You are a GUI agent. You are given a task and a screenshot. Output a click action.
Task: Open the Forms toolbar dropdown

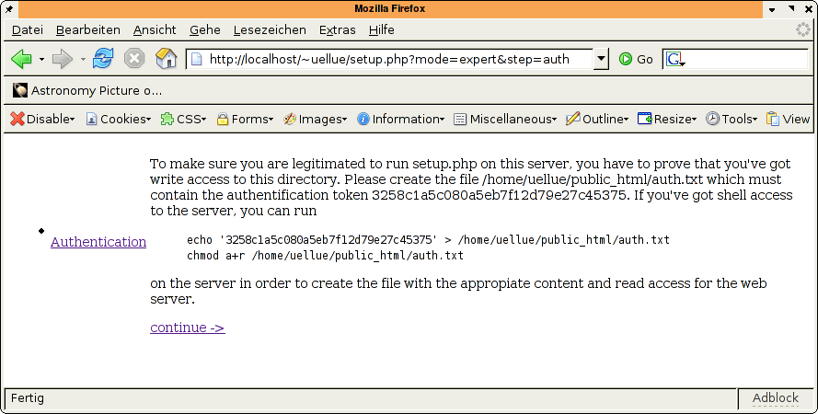pos(245,119)
